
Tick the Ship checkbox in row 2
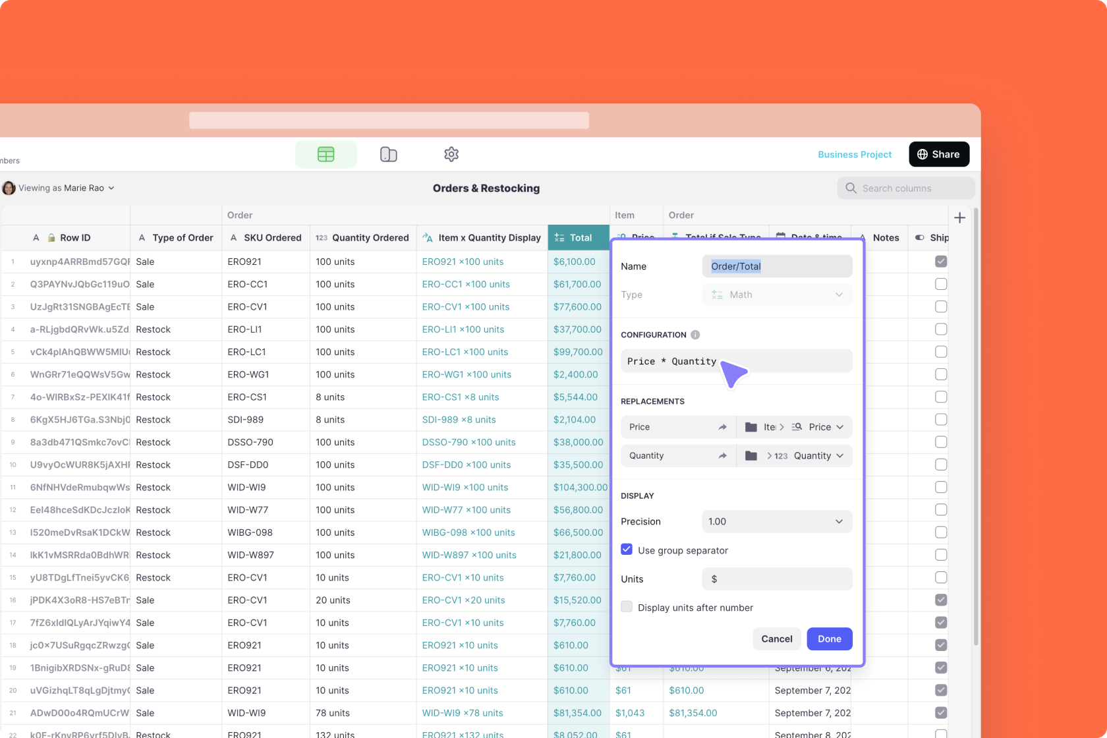[x=941, y=284]
